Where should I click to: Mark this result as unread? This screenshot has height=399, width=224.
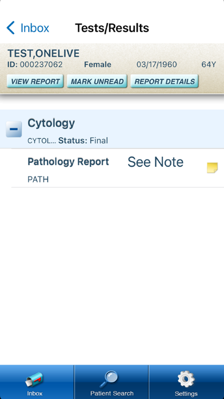pos(97,81)
